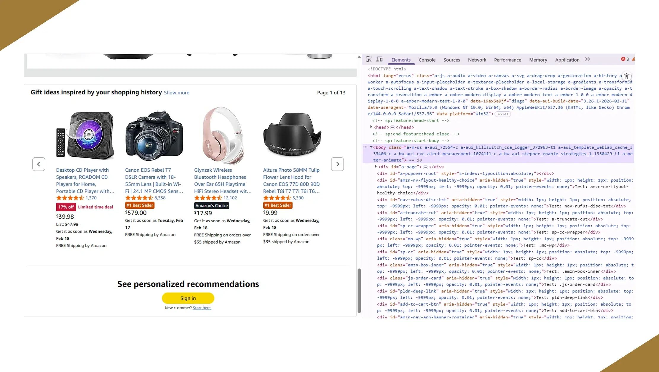Collapse the body element node
659x372 pixels.
click(x=371, y=147)
